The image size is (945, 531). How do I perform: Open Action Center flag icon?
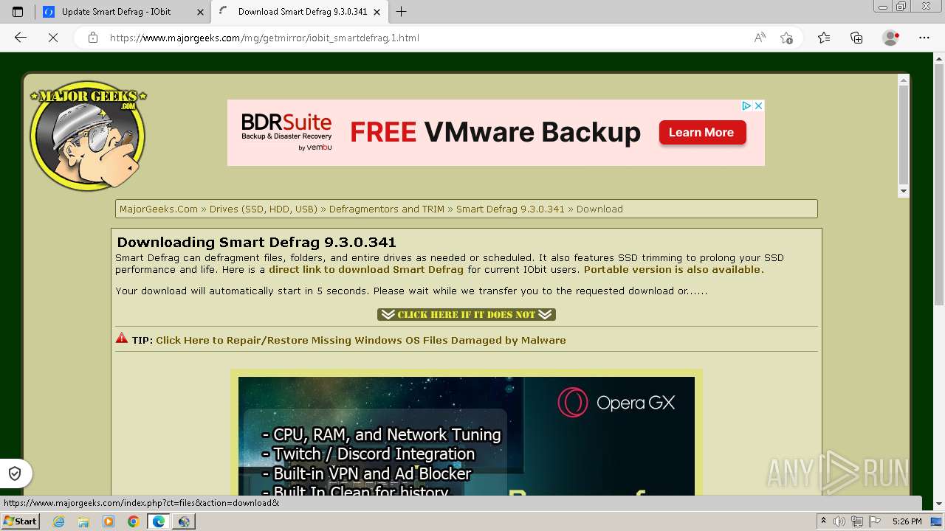coord(874,521)
